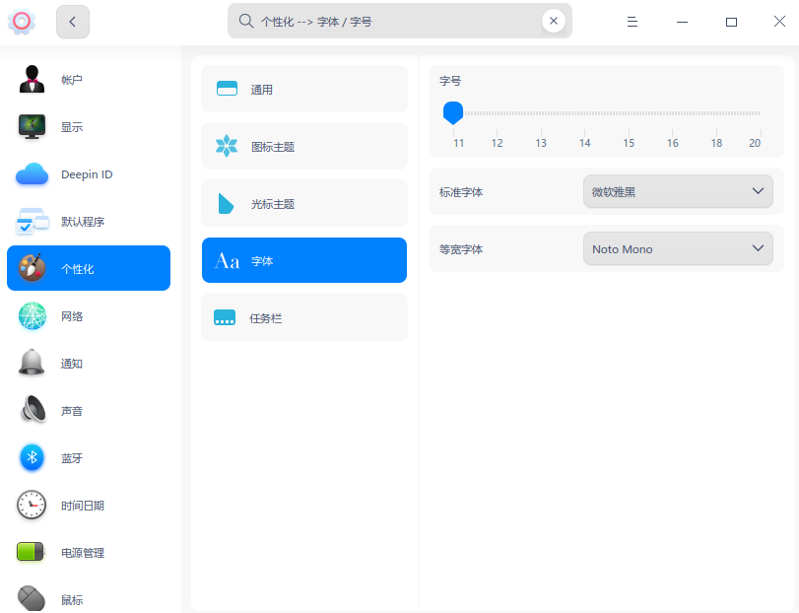
Task: Open the 帐户 accounts icon in sidebar
Action: [x=33, y=80]
